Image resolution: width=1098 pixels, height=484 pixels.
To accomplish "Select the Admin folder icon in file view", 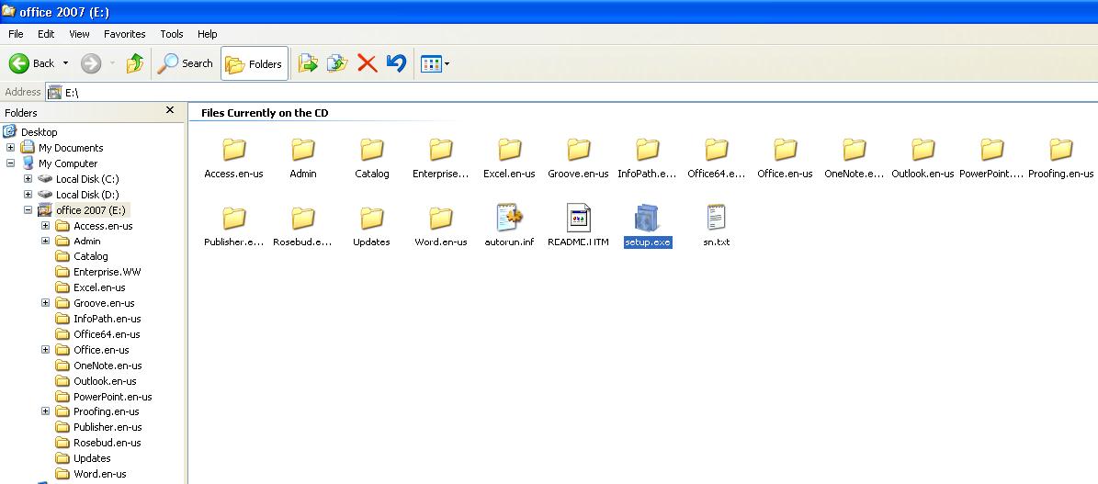I will [x=303, y=149].
